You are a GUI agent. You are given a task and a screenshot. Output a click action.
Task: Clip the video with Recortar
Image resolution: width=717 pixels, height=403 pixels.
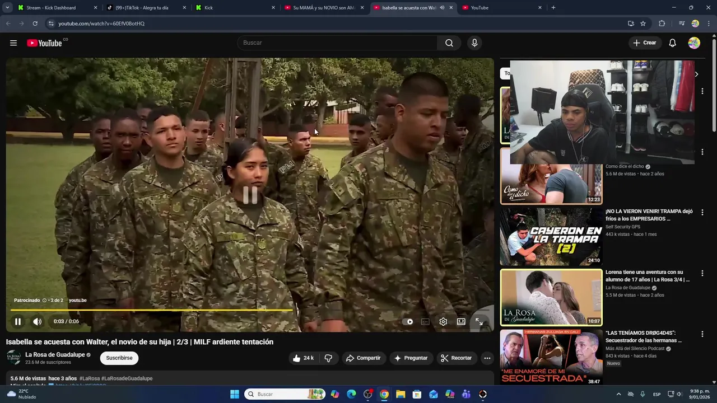[x=456, y=358]
